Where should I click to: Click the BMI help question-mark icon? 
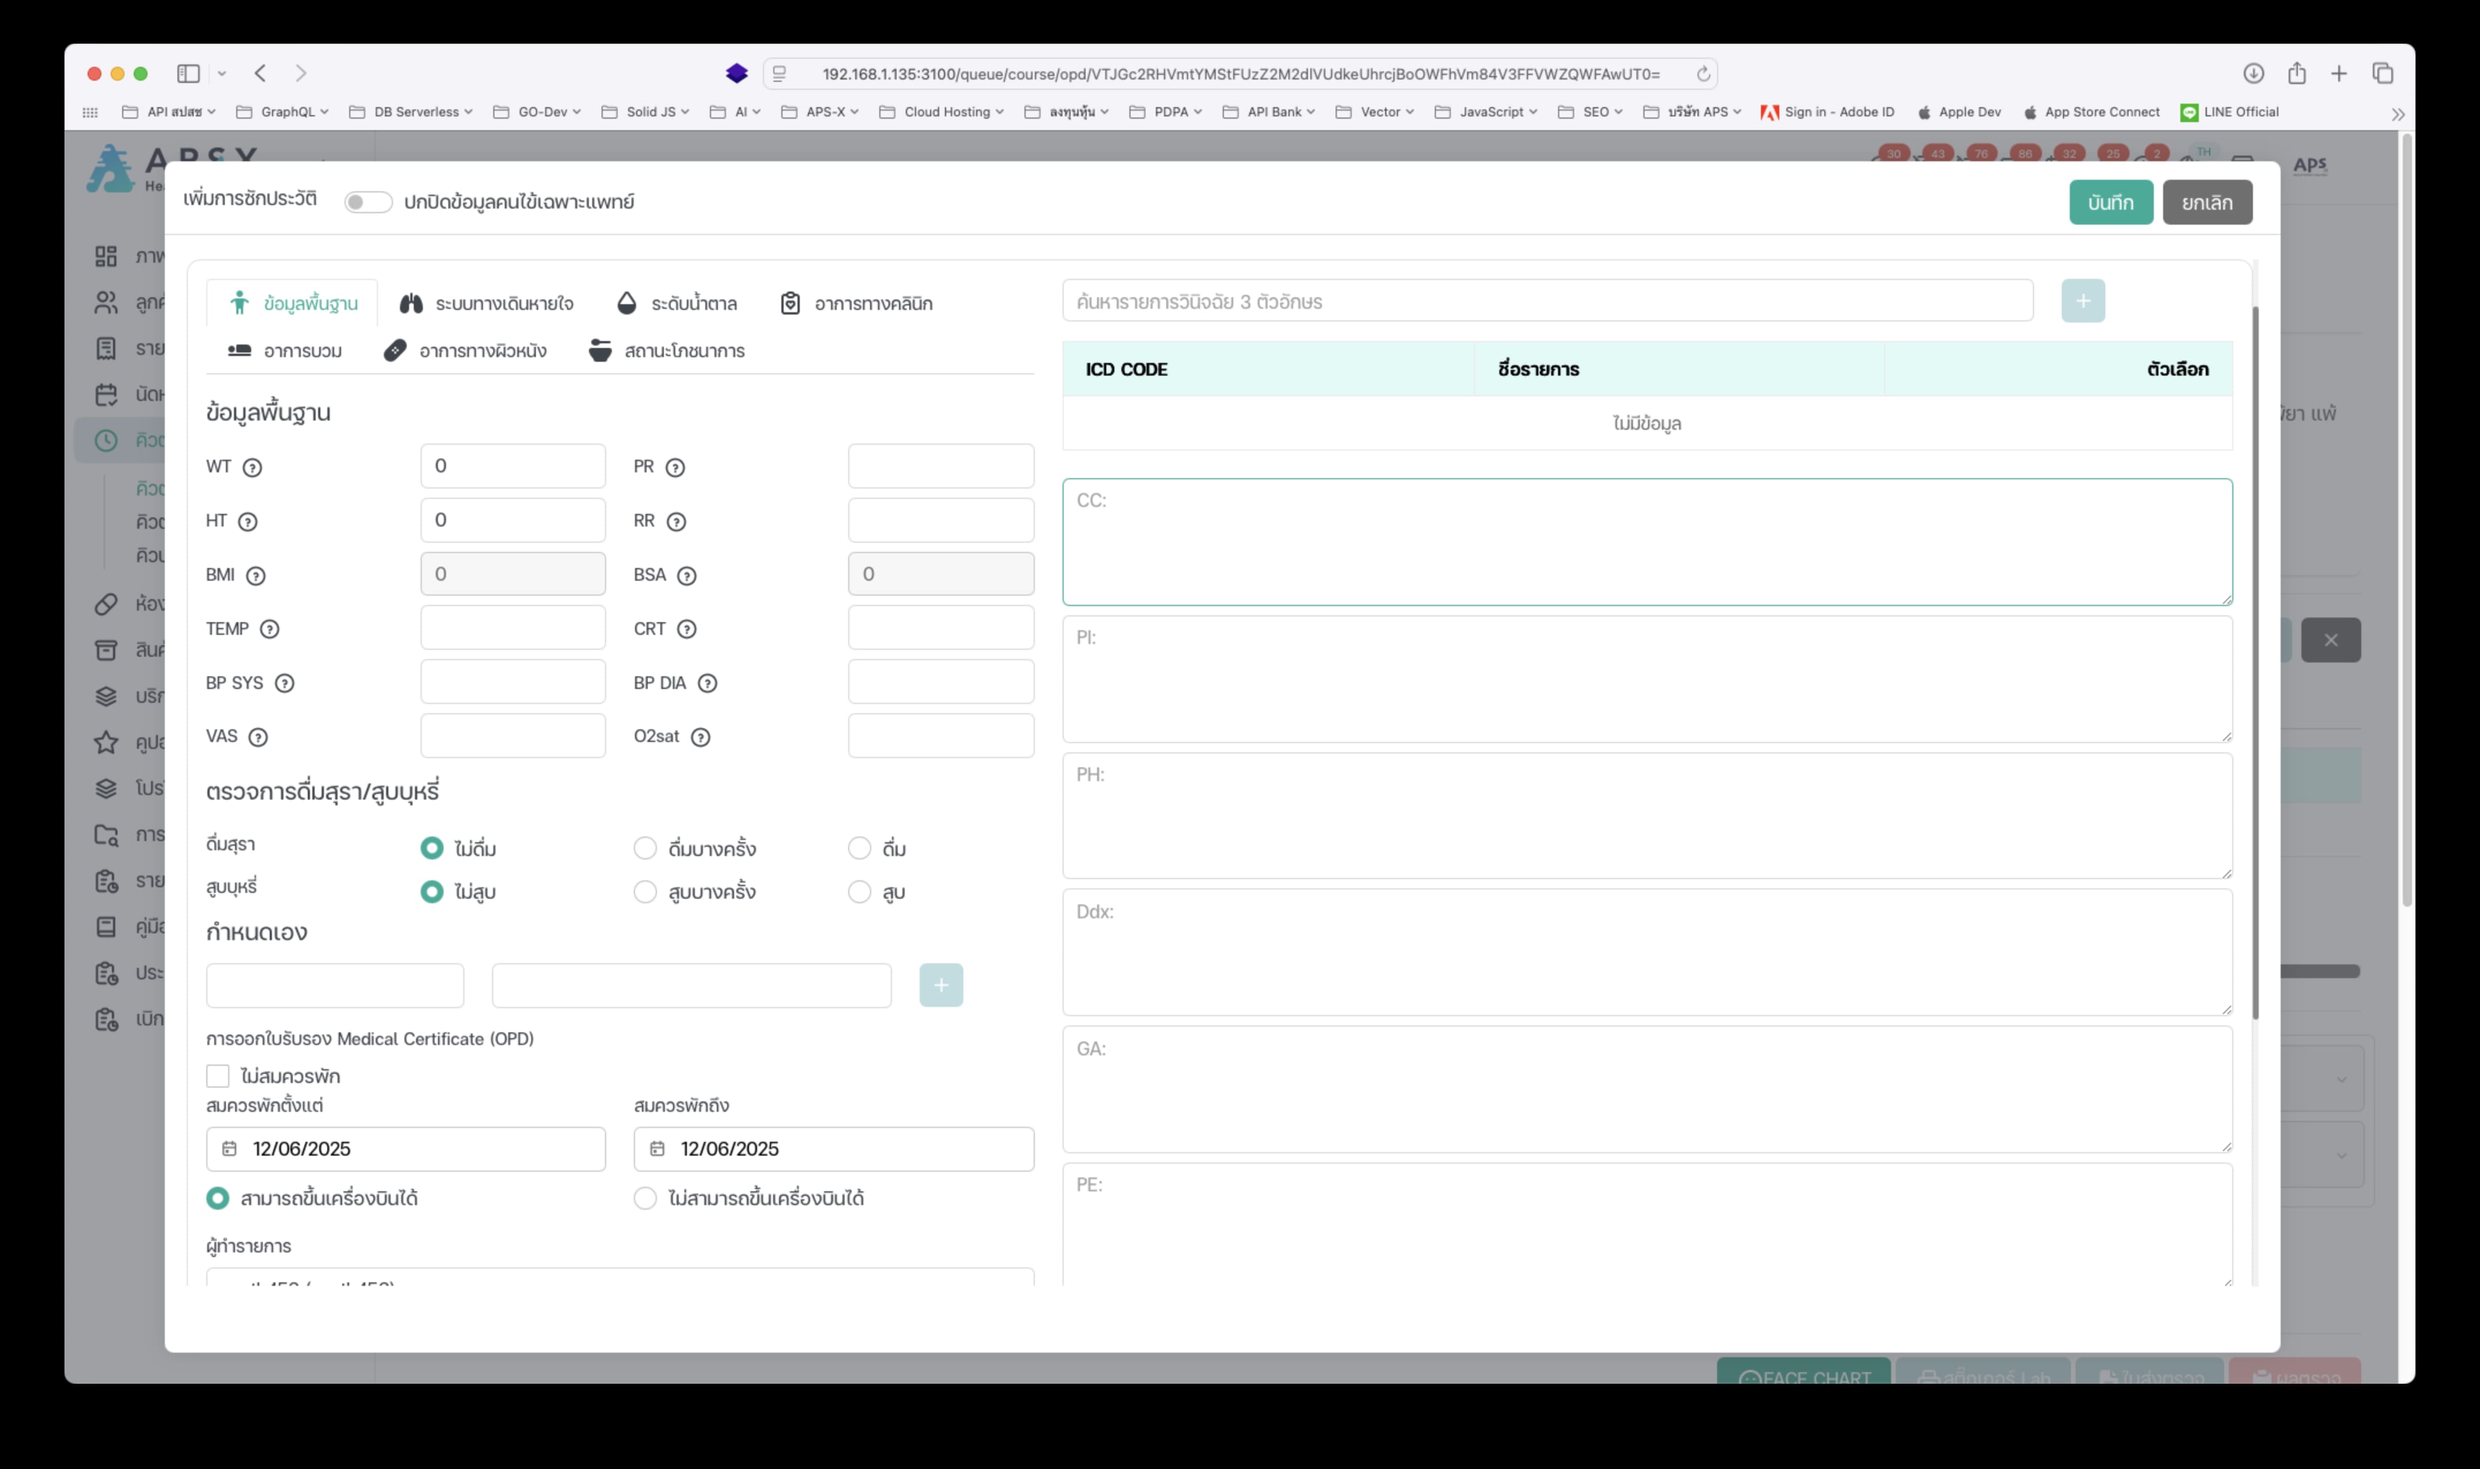[255, 575]
